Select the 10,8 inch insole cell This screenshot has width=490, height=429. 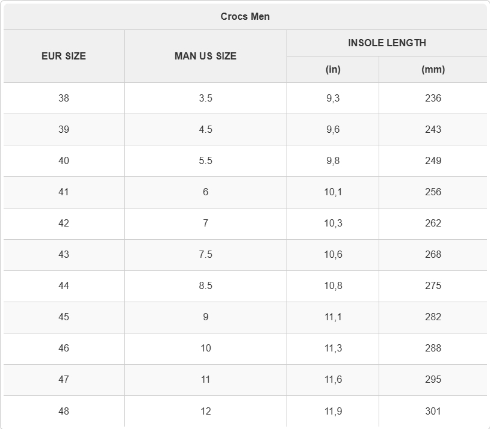click(333, 286)
